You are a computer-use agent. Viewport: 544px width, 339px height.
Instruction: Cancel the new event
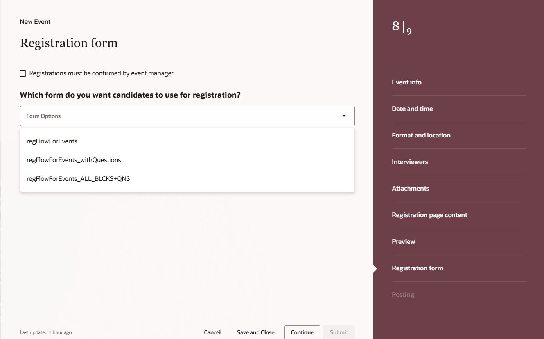tap(212, 332)
